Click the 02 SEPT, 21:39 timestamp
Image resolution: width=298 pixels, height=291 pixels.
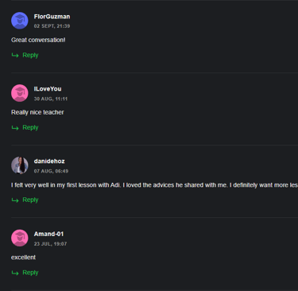pos(52,26)
